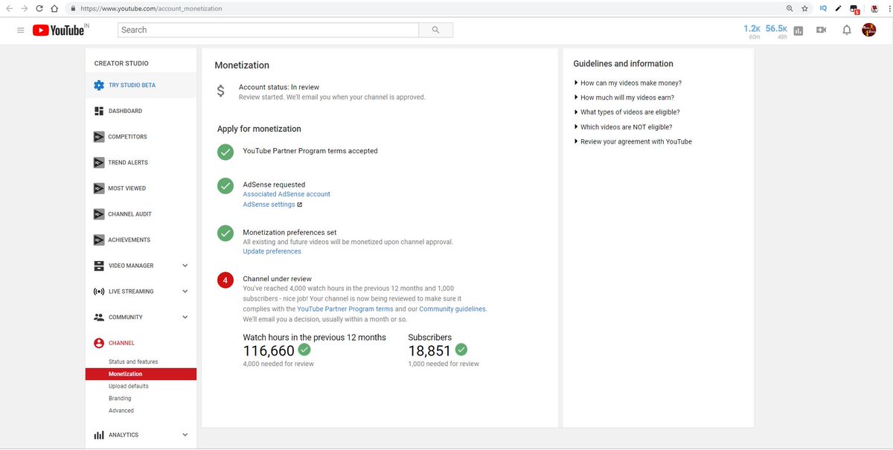Open the Branding submenu item
The height and width of the screenshot is (450, 893).
point(120,399)
